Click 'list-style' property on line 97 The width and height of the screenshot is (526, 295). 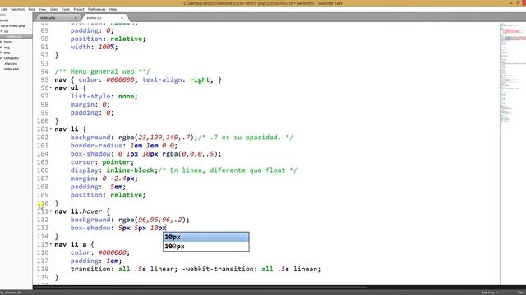(x=90, y=97)
